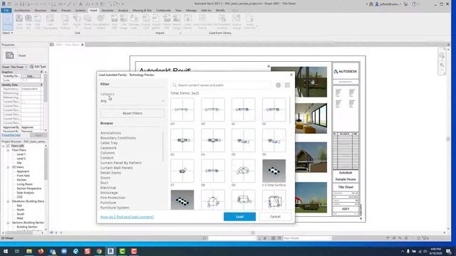
Task: Select Get Autodesk Content in ribbon
Action: click(222, 22)
